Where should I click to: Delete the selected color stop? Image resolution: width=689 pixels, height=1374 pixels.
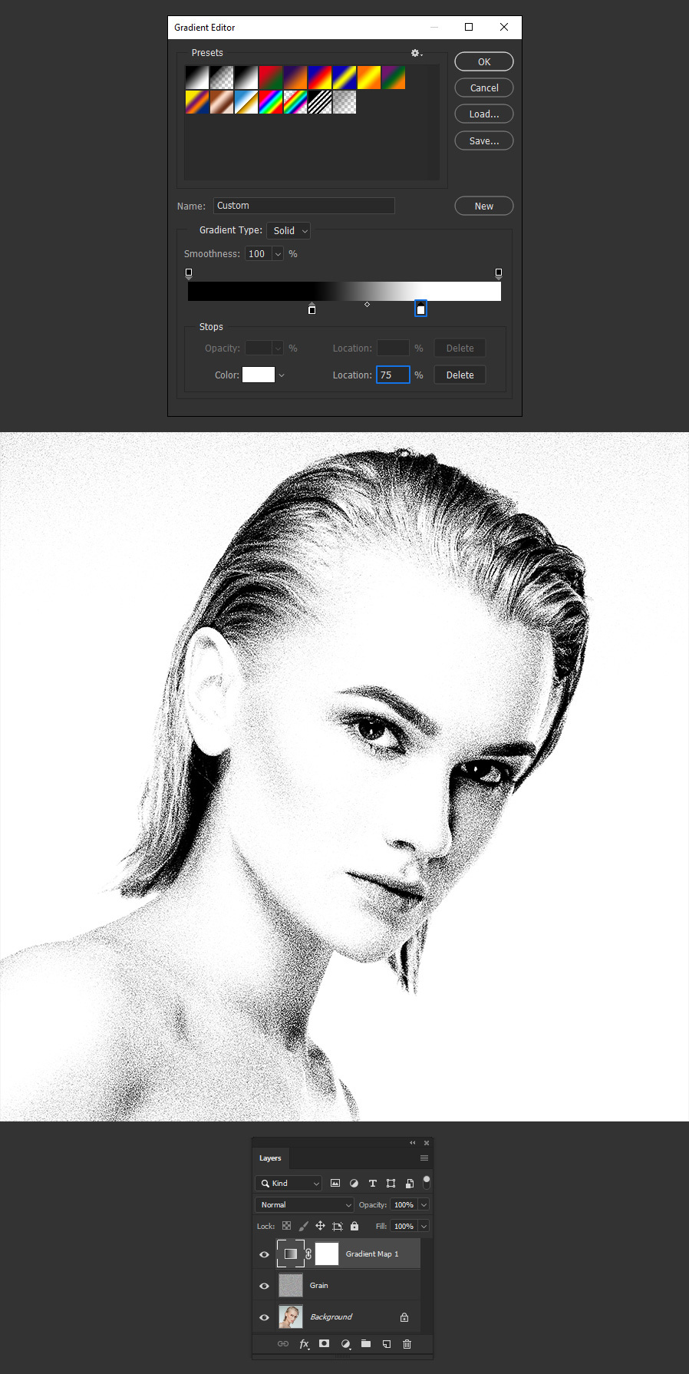460,375
